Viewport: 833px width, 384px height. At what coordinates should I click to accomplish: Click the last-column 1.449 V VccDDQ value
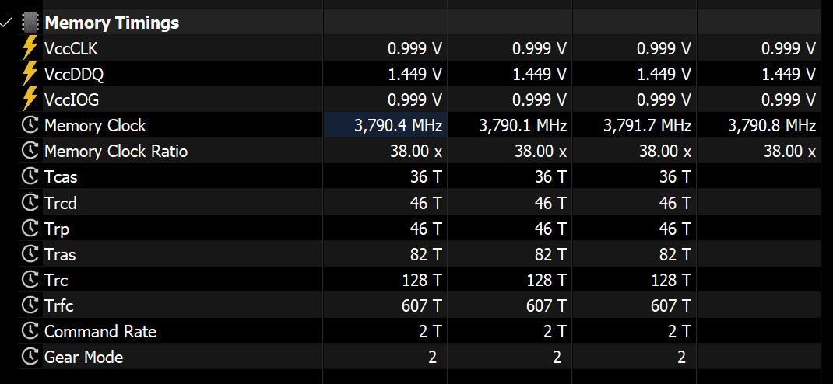click(x=789, y=75)
